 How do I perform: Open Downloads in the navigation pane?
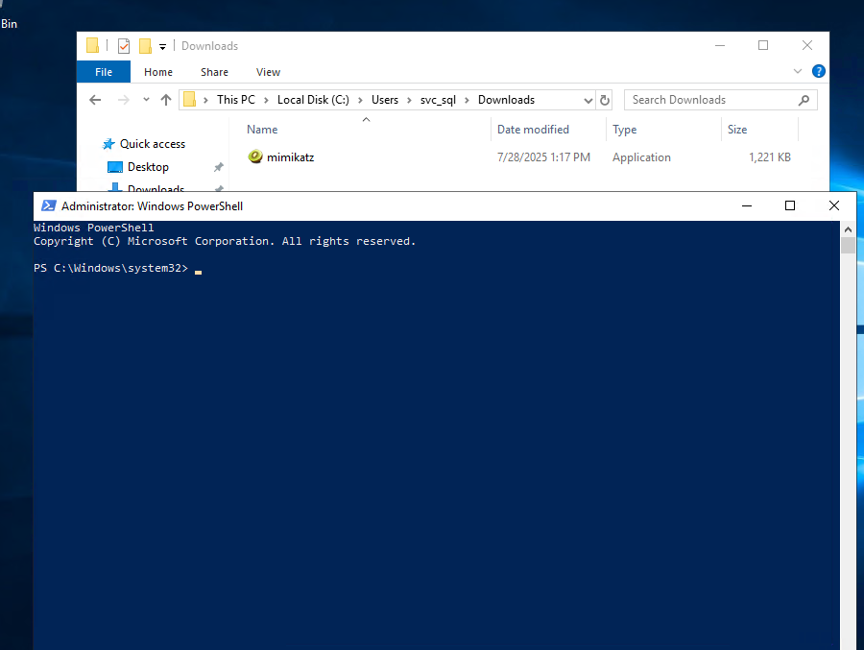tap(156, 187)
